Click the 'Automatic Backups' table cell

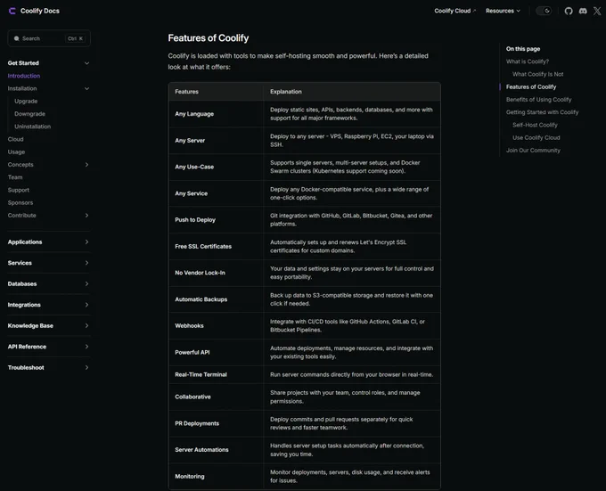(216, 299)
